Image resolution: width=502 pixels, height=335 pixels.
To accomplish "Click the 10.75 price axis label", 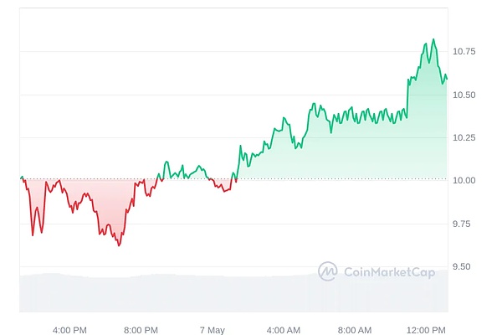I will (x=464, y=52).
